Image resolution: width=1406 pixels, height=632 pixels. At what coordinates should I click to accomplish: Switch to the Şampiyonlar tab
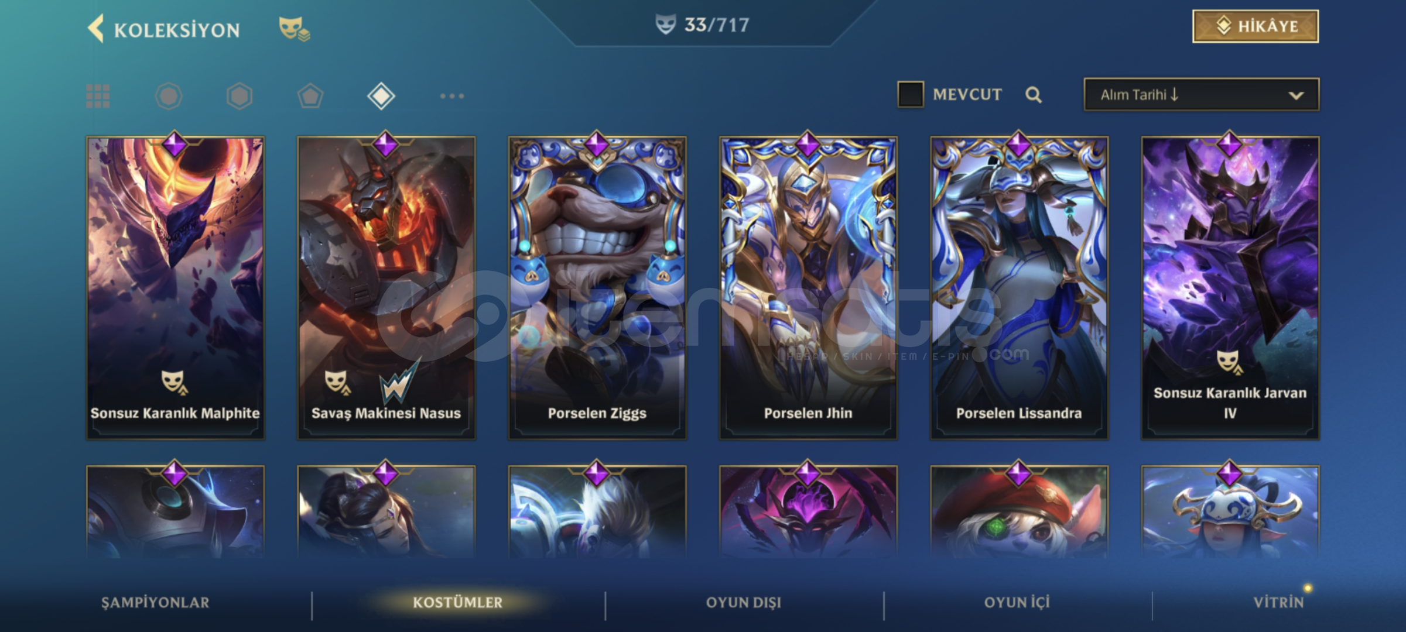(x=155, y=602)
